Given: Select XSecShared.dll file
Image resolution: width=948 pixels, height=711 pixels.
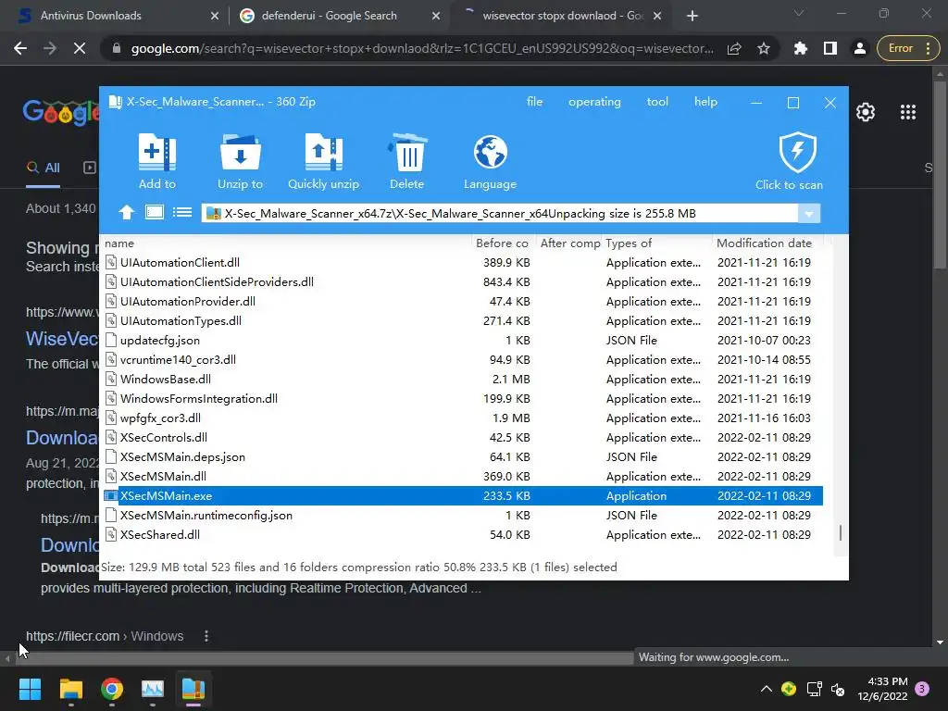Looking at the screenshot, I should pos(463,534).
